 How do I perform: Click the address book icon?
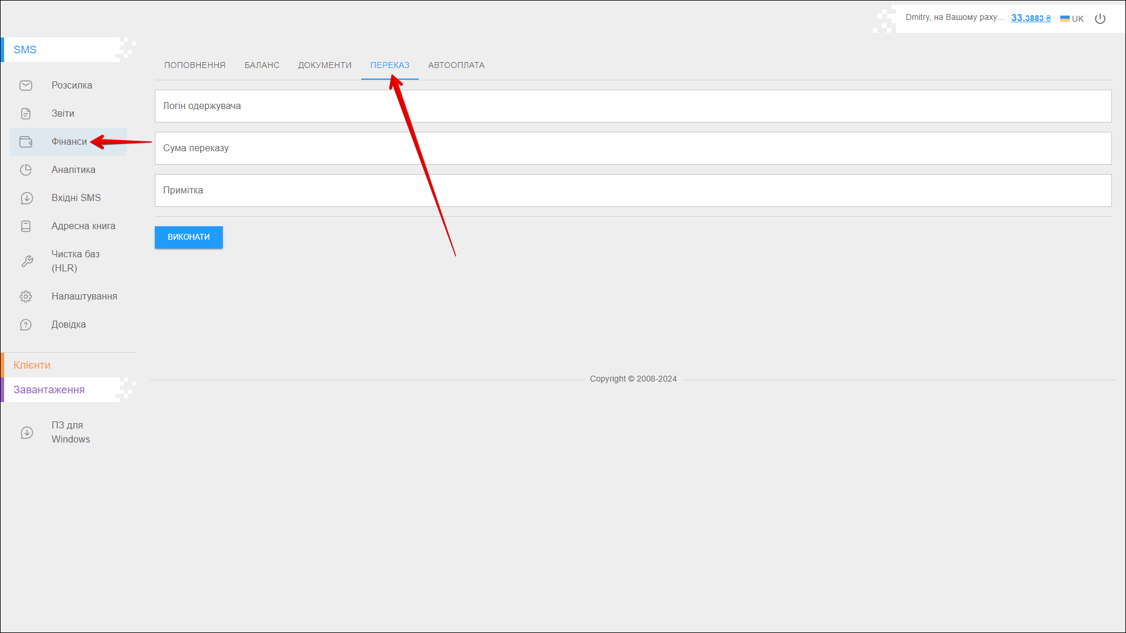[x=26, y=226]
